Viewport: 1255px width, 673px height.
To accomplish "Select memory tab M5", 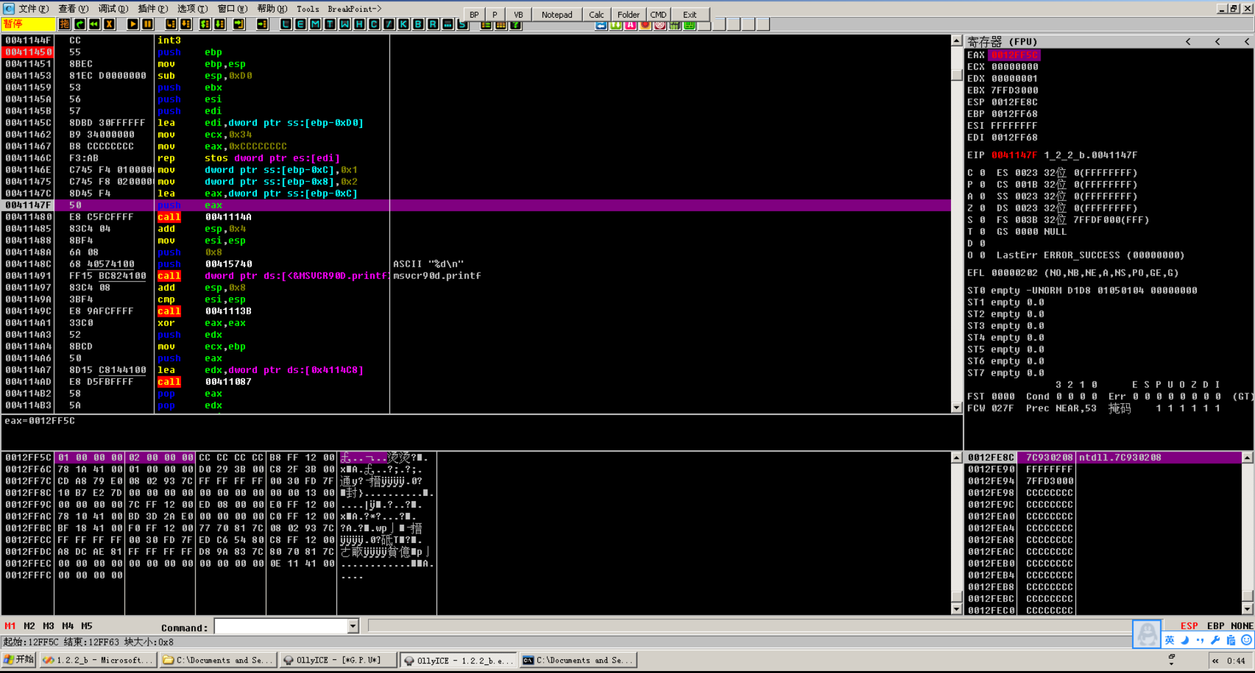I will click(x=87, y=626).
